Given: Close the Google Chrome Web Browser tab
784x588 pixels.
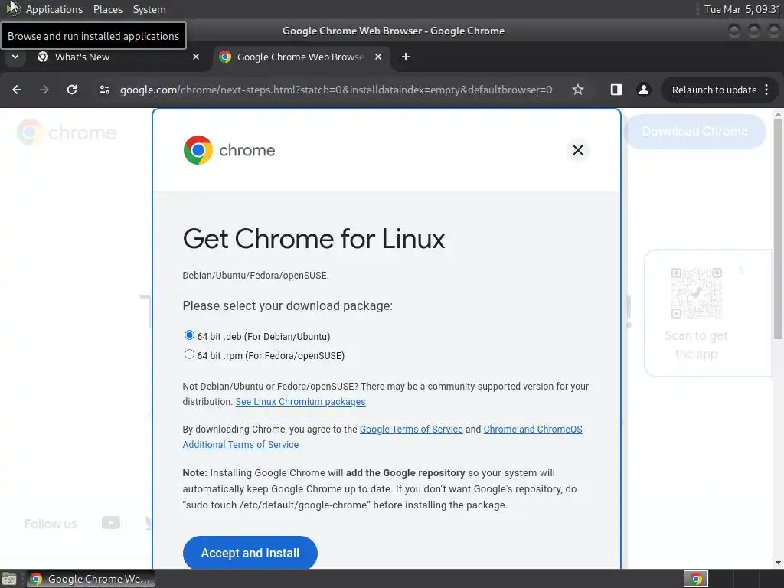Looking at the screenshot, I should (378, 57).
